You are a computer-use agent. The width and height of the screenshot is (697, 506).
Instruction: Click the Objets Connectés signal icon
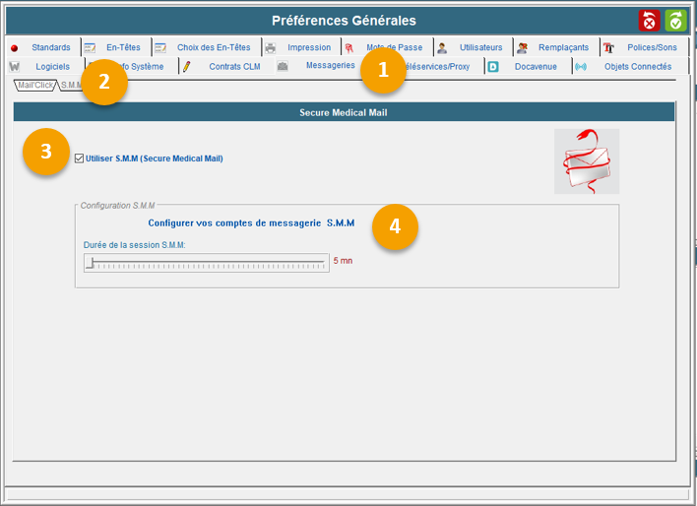click(581, 67)
